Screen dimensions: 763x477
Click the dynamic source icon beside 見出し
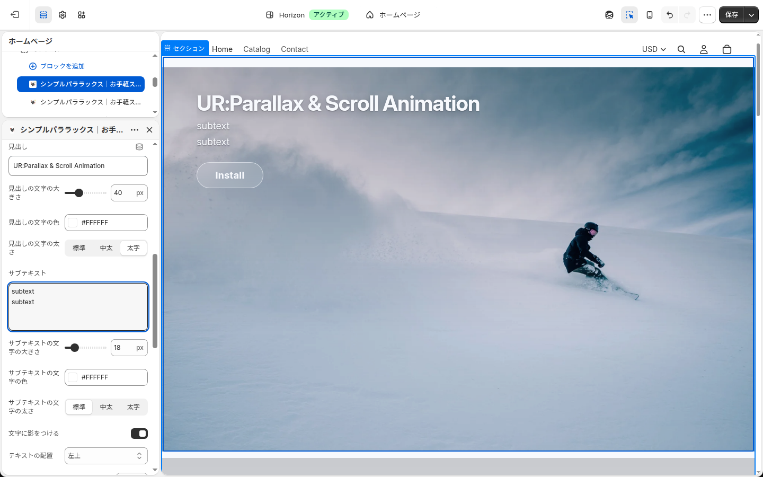click(x=139, y=147)
